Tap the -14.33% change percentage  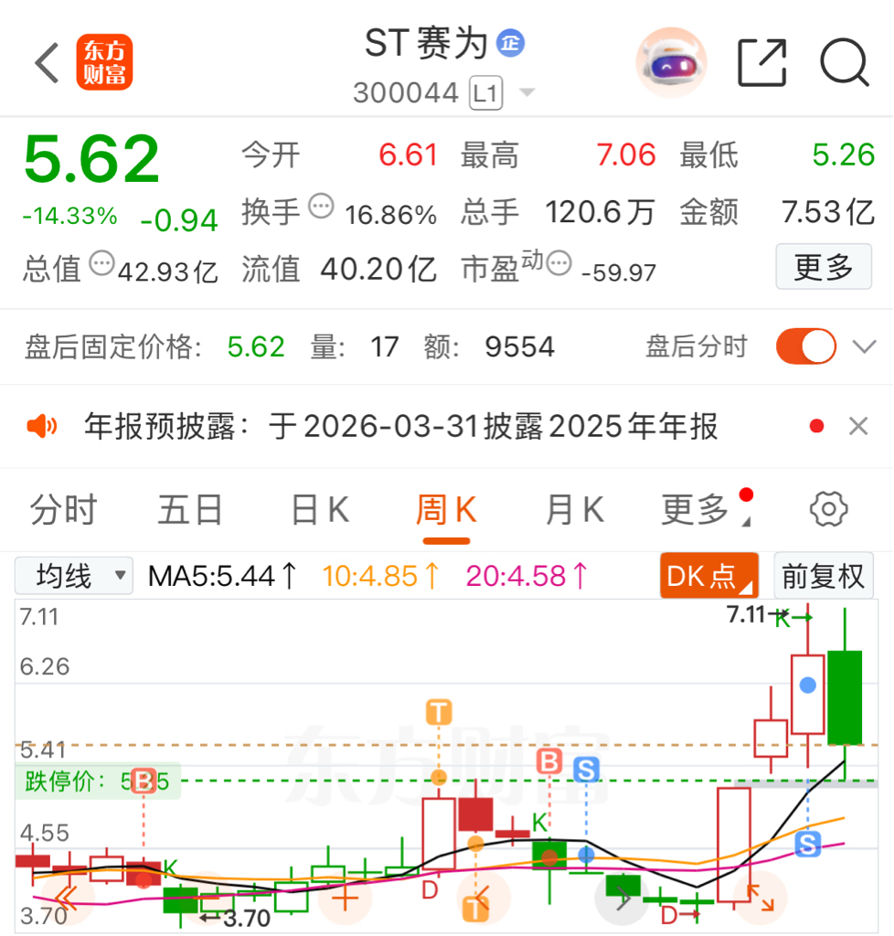(69, 216)
